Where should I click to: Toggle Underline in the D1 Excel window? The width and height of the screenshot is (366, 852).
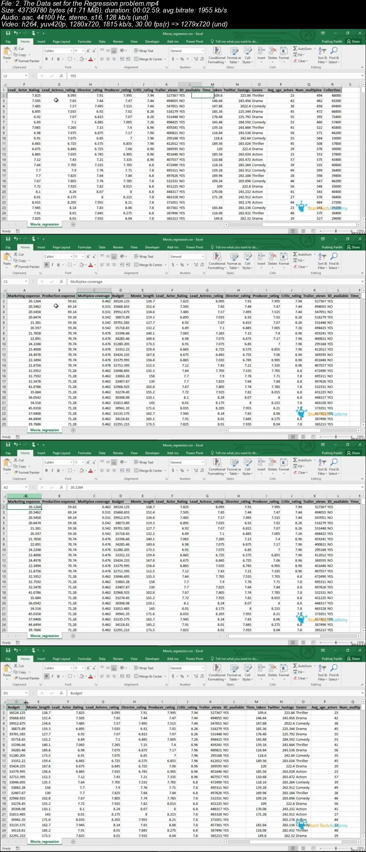point(58,676)
